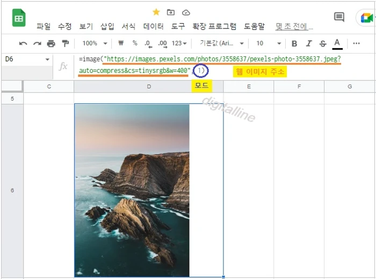Click the formula bar image formula
Screen dimensions: 376x279
(x=210, y=65)
